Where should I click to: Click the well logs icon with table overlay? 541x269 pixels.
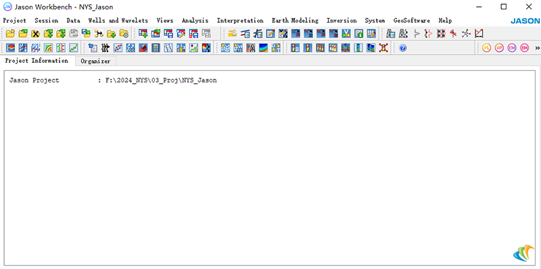point(391,33)
